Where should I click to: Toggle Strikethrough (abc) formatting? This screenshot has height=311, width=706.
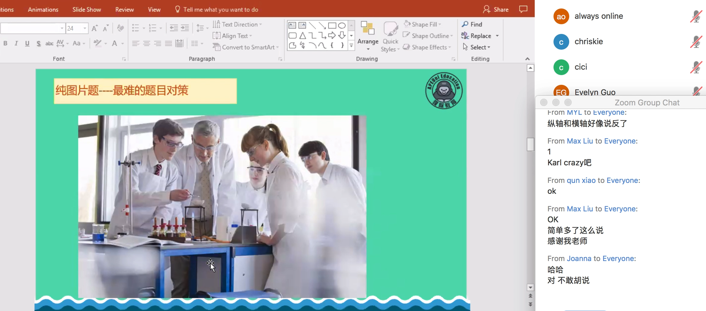point(49,43)
